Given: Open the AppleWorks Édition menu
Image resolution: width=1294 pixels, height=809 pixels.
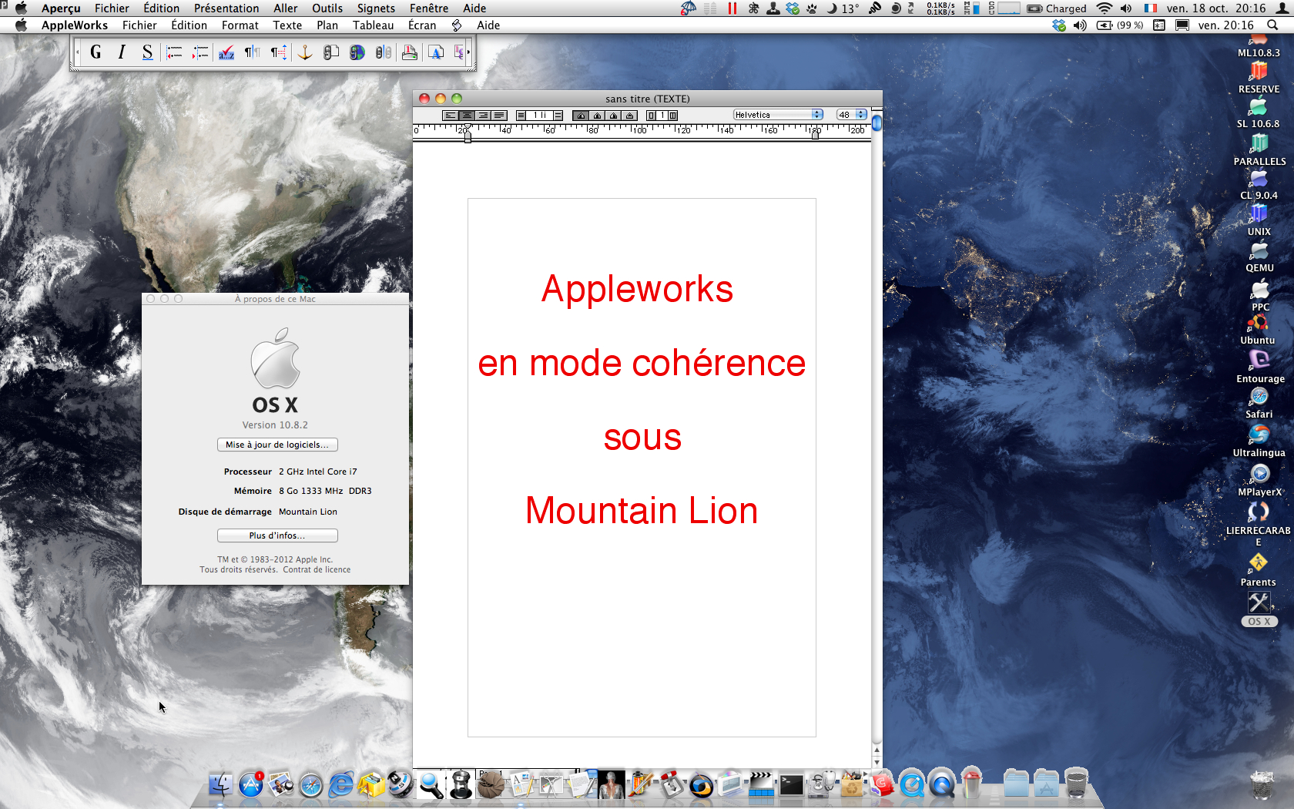Looking at the screenshot, I should 189,25.
